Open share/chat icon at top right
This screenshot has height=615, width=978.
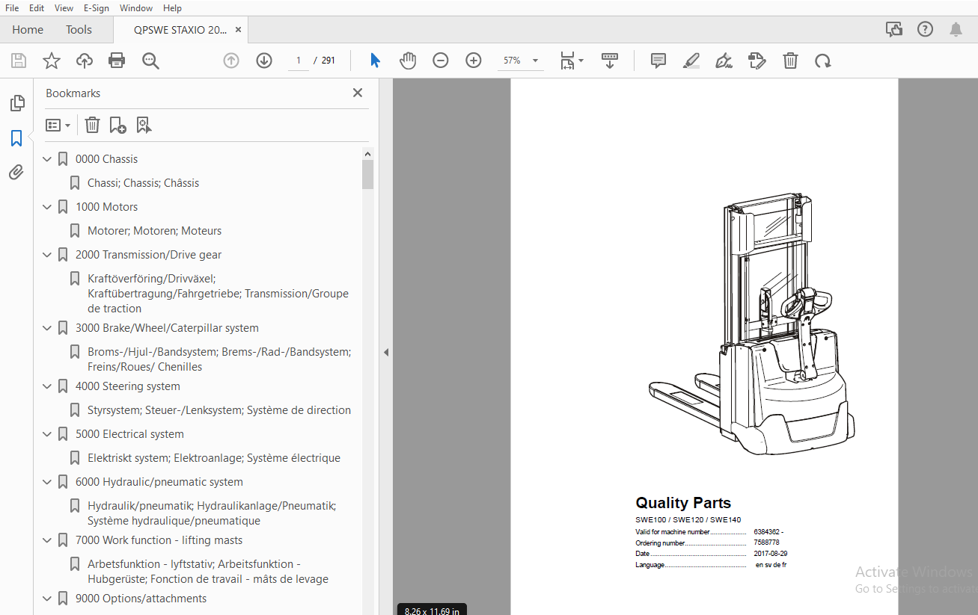point(894,29)
